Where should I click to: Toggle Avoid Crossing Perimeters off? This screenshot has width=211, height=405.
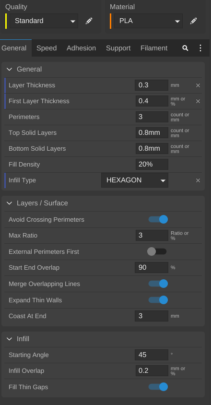[158, 219]
